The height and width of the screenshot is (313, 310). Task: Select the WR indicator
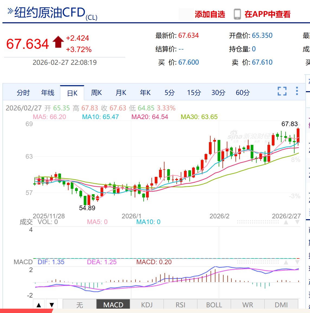[247, 305]
